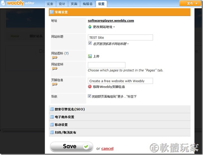
Task: Click the square icon beside 移动设置
Action: tap(52, 125)
